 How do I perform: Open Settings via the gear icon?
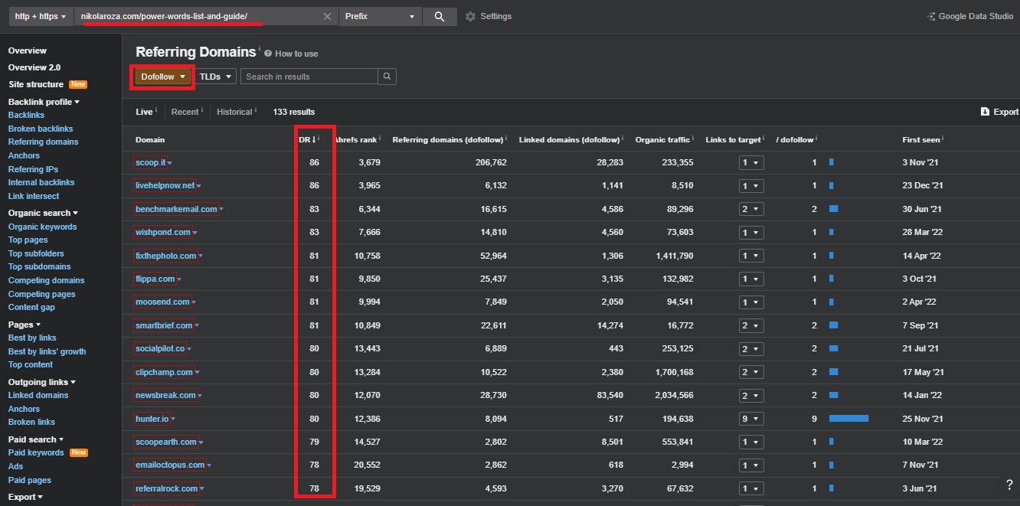(x=470, y=17)
